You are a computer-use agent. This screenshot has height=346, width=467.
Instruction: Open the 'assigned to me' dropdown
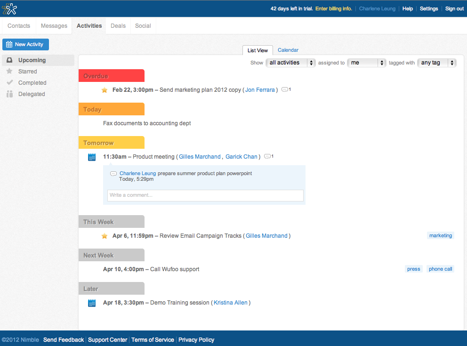(x=366, y=63)
